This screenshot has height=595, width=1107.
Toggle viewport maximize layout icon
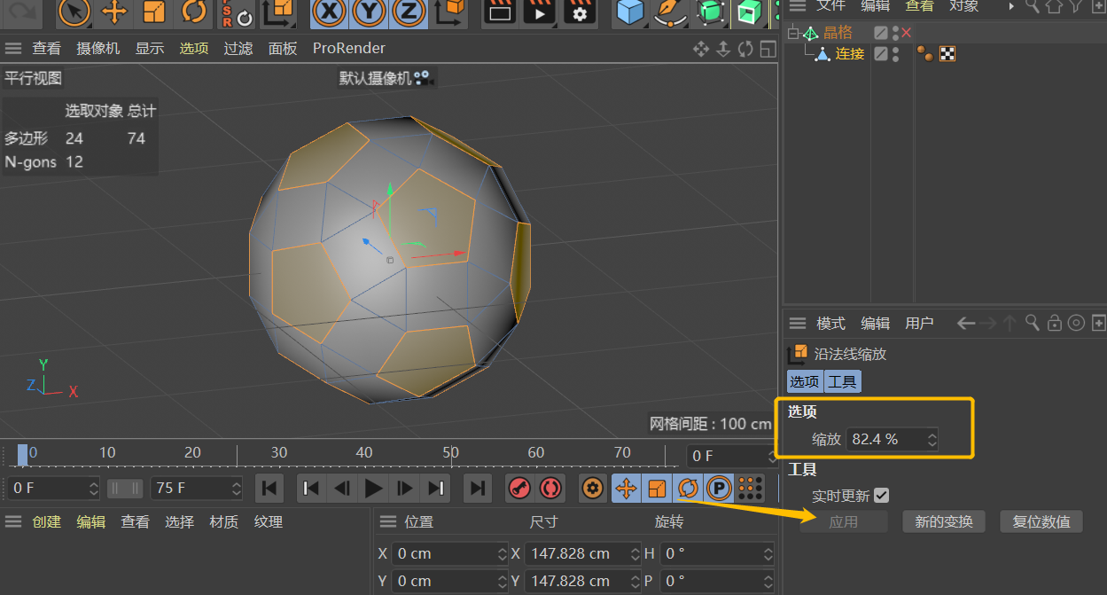[x=767, y=49]
